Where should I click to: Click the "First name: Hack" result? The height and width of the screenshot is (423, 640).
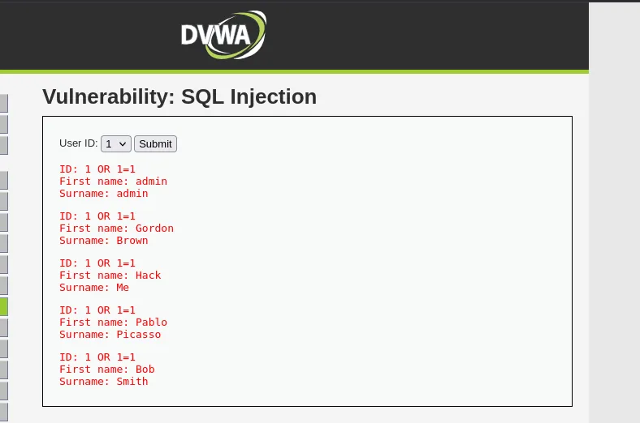110,276
